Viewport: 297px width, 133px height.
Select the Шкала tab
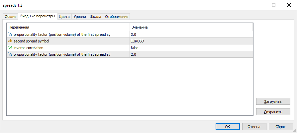(x=95, y=17)
